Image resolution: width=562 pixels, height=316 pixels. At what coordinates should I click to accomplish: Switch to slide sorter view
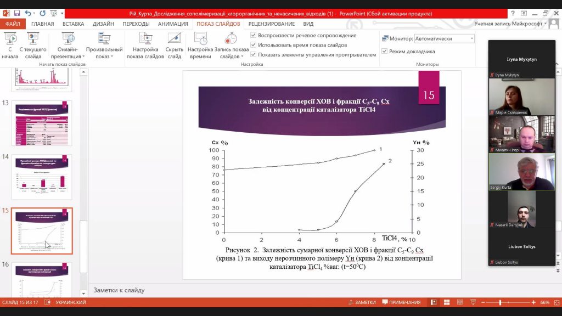[447, 302]
